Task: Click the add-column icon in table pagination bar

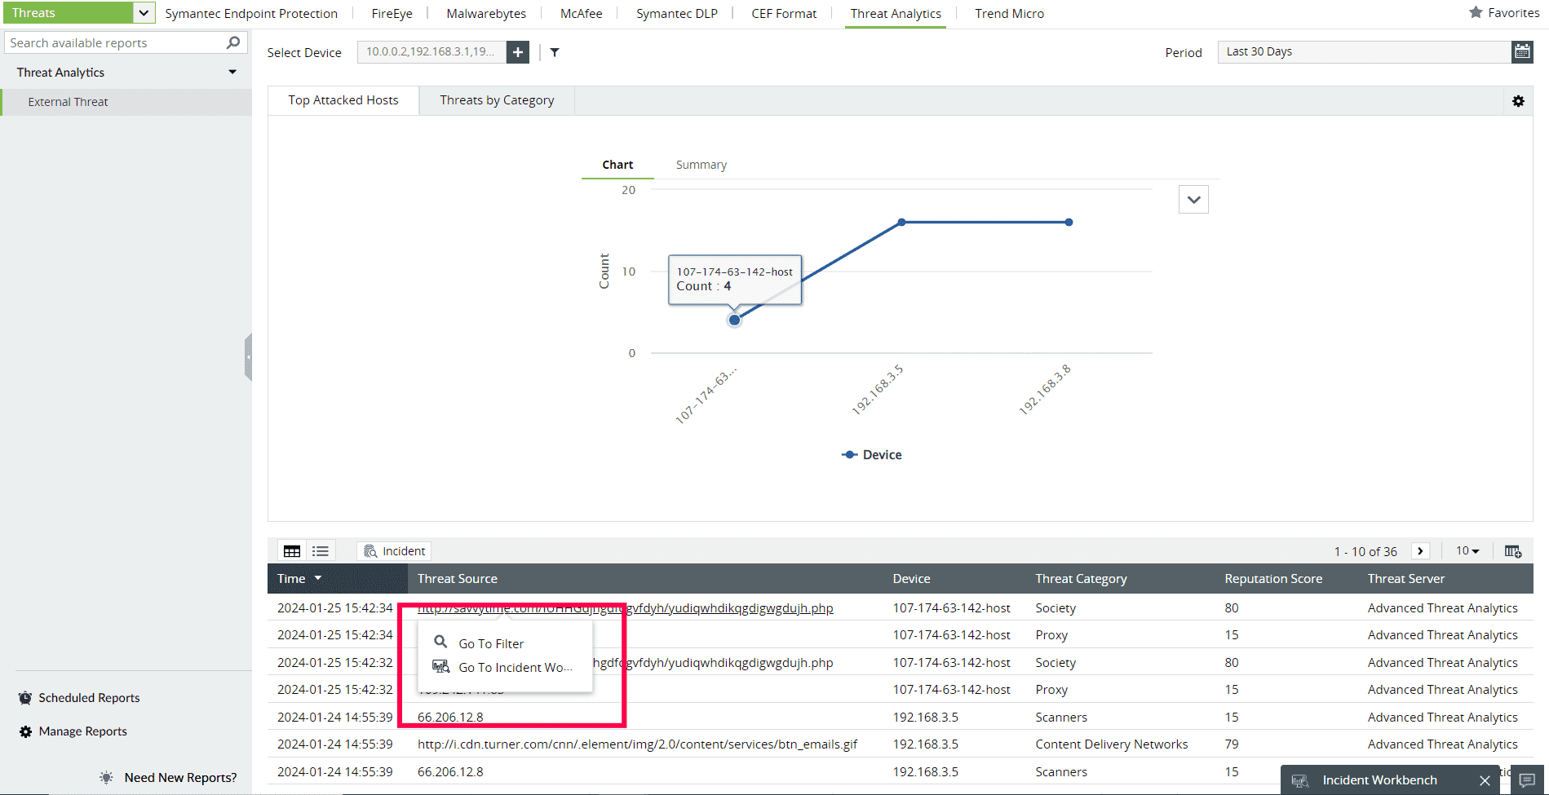Action: pyautogui.click(x=1513, y=550)
